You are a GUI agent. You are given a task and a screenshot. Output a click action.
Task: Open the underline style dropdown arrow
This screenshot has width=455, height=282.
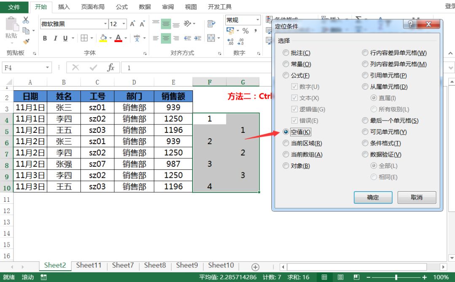[73, 38]
